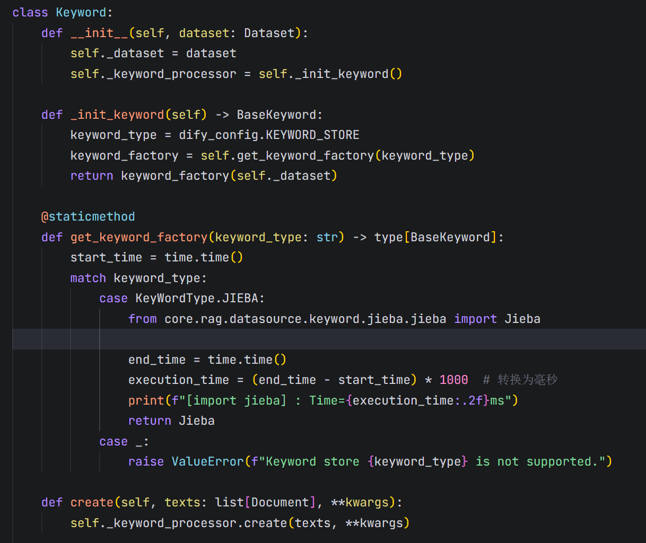Viewport: 646px width, 543px height.
Task: Click the 'from core.rag.datasource.keyword.jieba.jieba import Jieba' line
Action: [334, 319]
